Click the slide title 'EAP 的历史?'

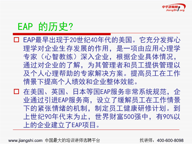(45, 27)
